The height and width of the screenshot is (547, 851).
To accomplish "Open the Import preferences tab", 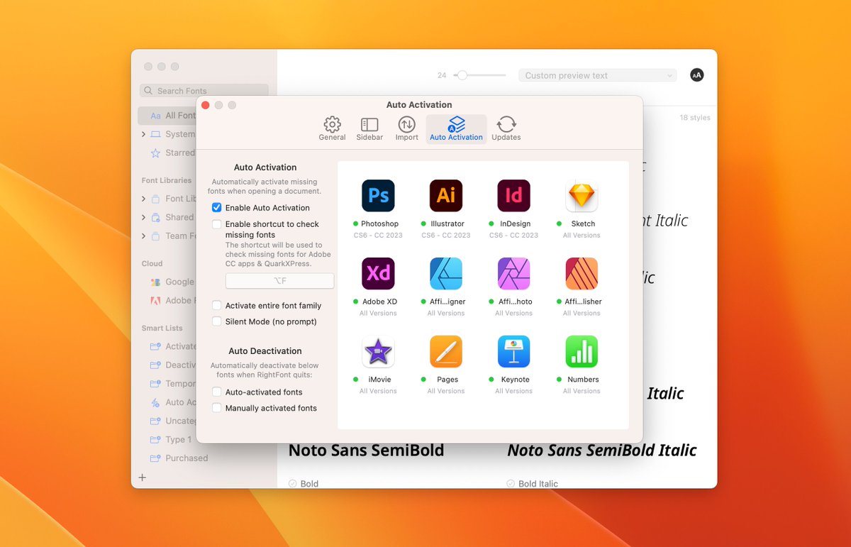I will point(406,129).
